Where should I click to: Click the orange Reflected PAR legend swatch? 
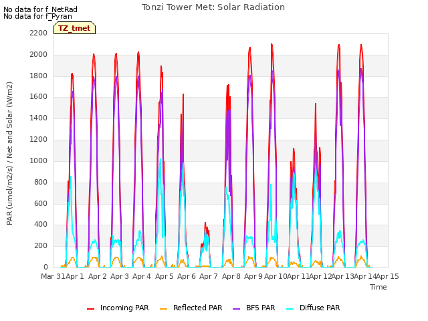pos(163,308)
